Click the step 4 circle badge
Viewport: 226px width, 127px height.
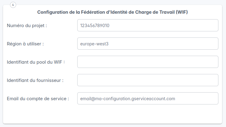(x=13, y=5)
